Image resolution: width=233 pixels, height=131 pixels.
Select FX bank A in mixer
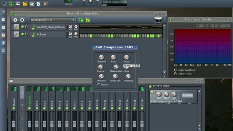coord(23,92)
